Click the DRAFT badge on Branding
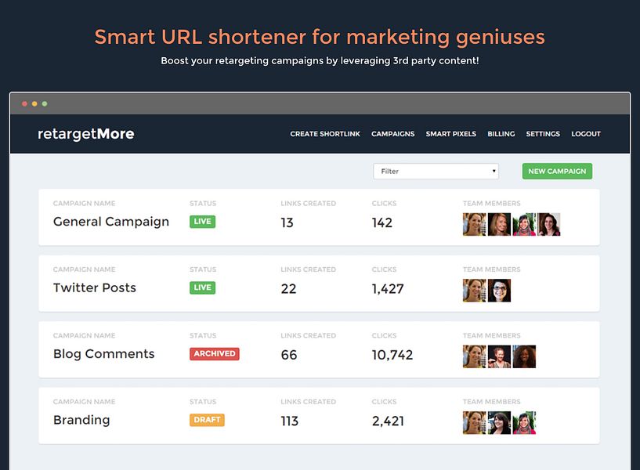Viewport: 640px width, 470px height. [207, 420]
